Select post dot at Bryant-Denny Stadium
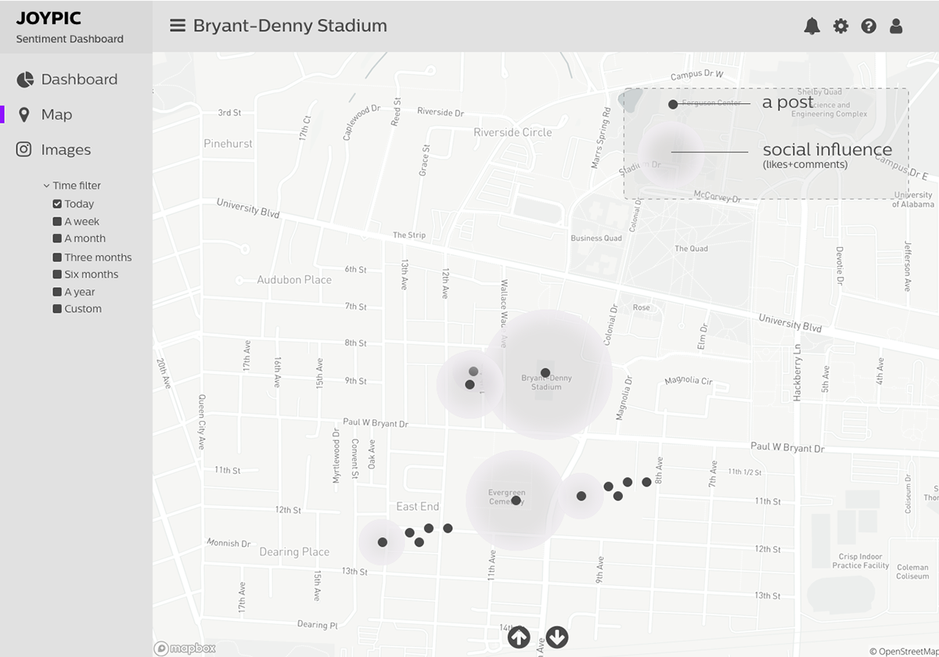 point(545,373)
